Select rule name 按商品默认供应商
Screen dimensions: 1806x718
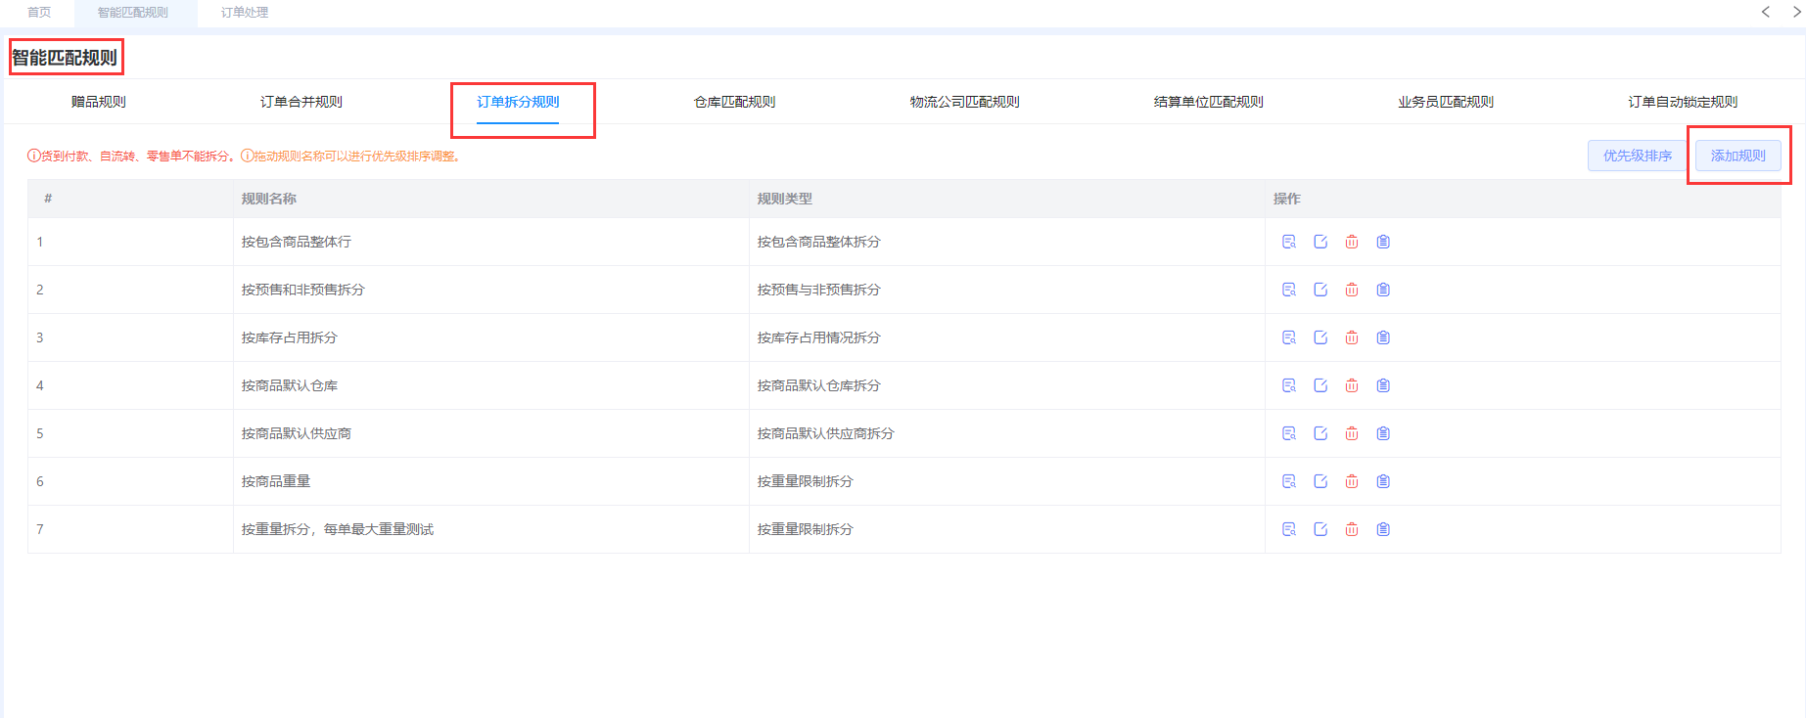pos(297,433)
